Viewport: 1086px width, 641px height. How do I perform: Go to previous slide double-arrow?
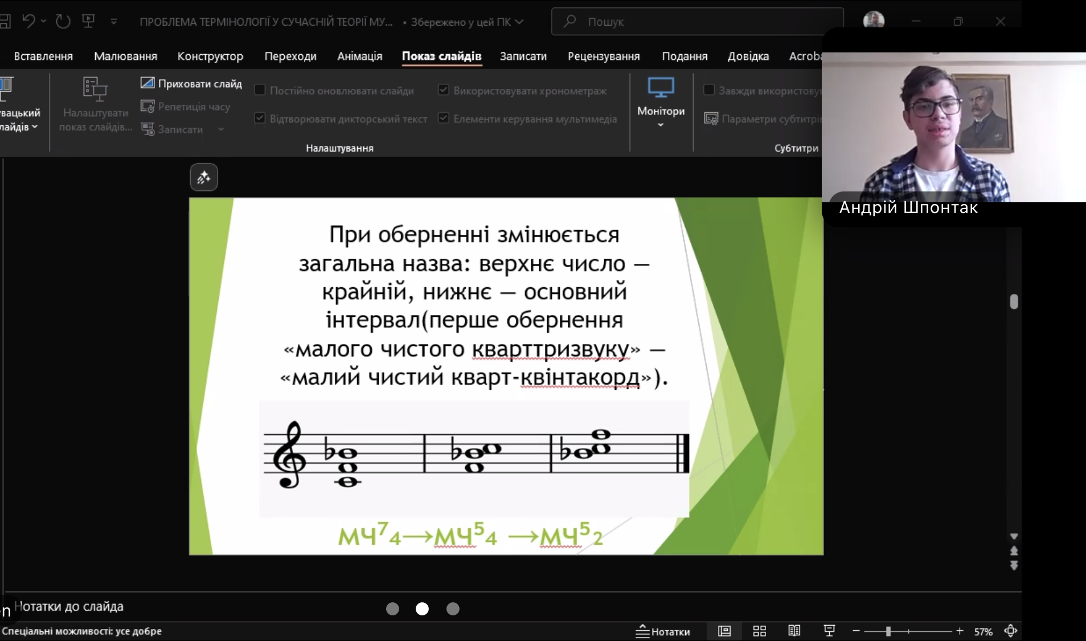click(x=1014, y=550)
